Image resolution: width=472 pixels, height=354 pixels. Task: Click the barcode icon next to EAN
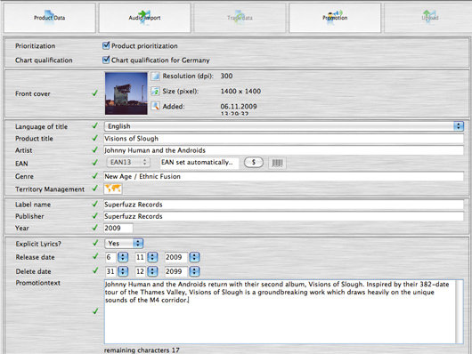tap(277, 163)
